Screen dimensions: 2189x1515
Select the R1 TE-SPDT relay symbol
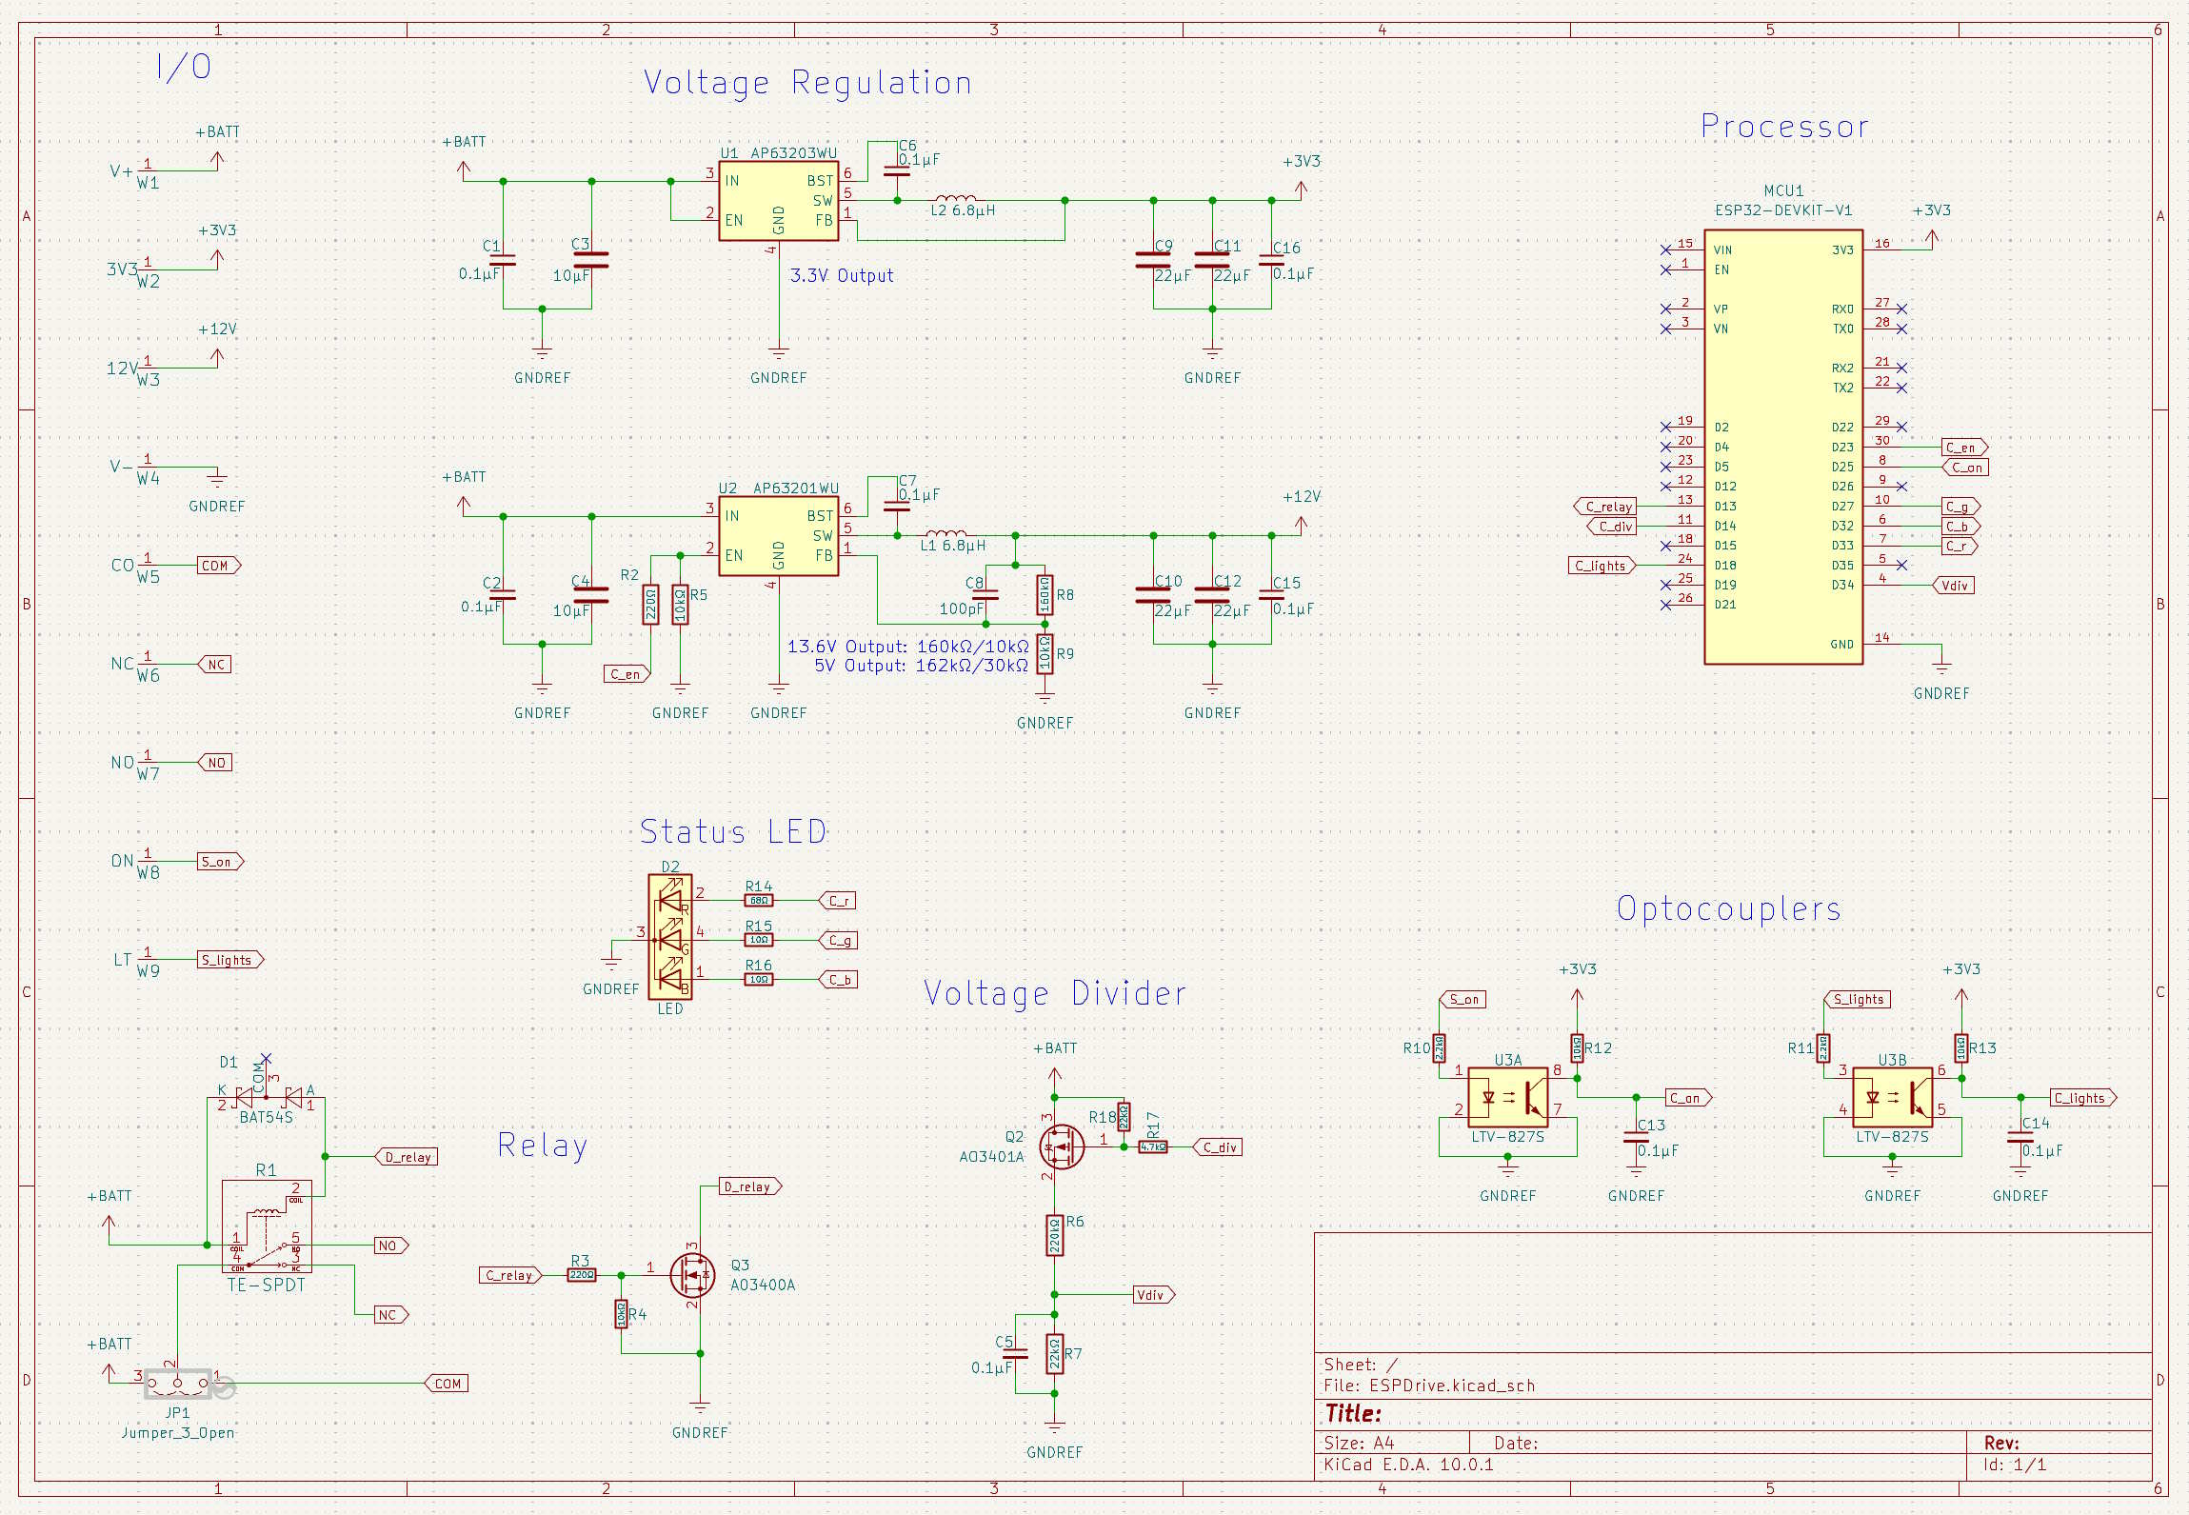(x=267, y=1226)
